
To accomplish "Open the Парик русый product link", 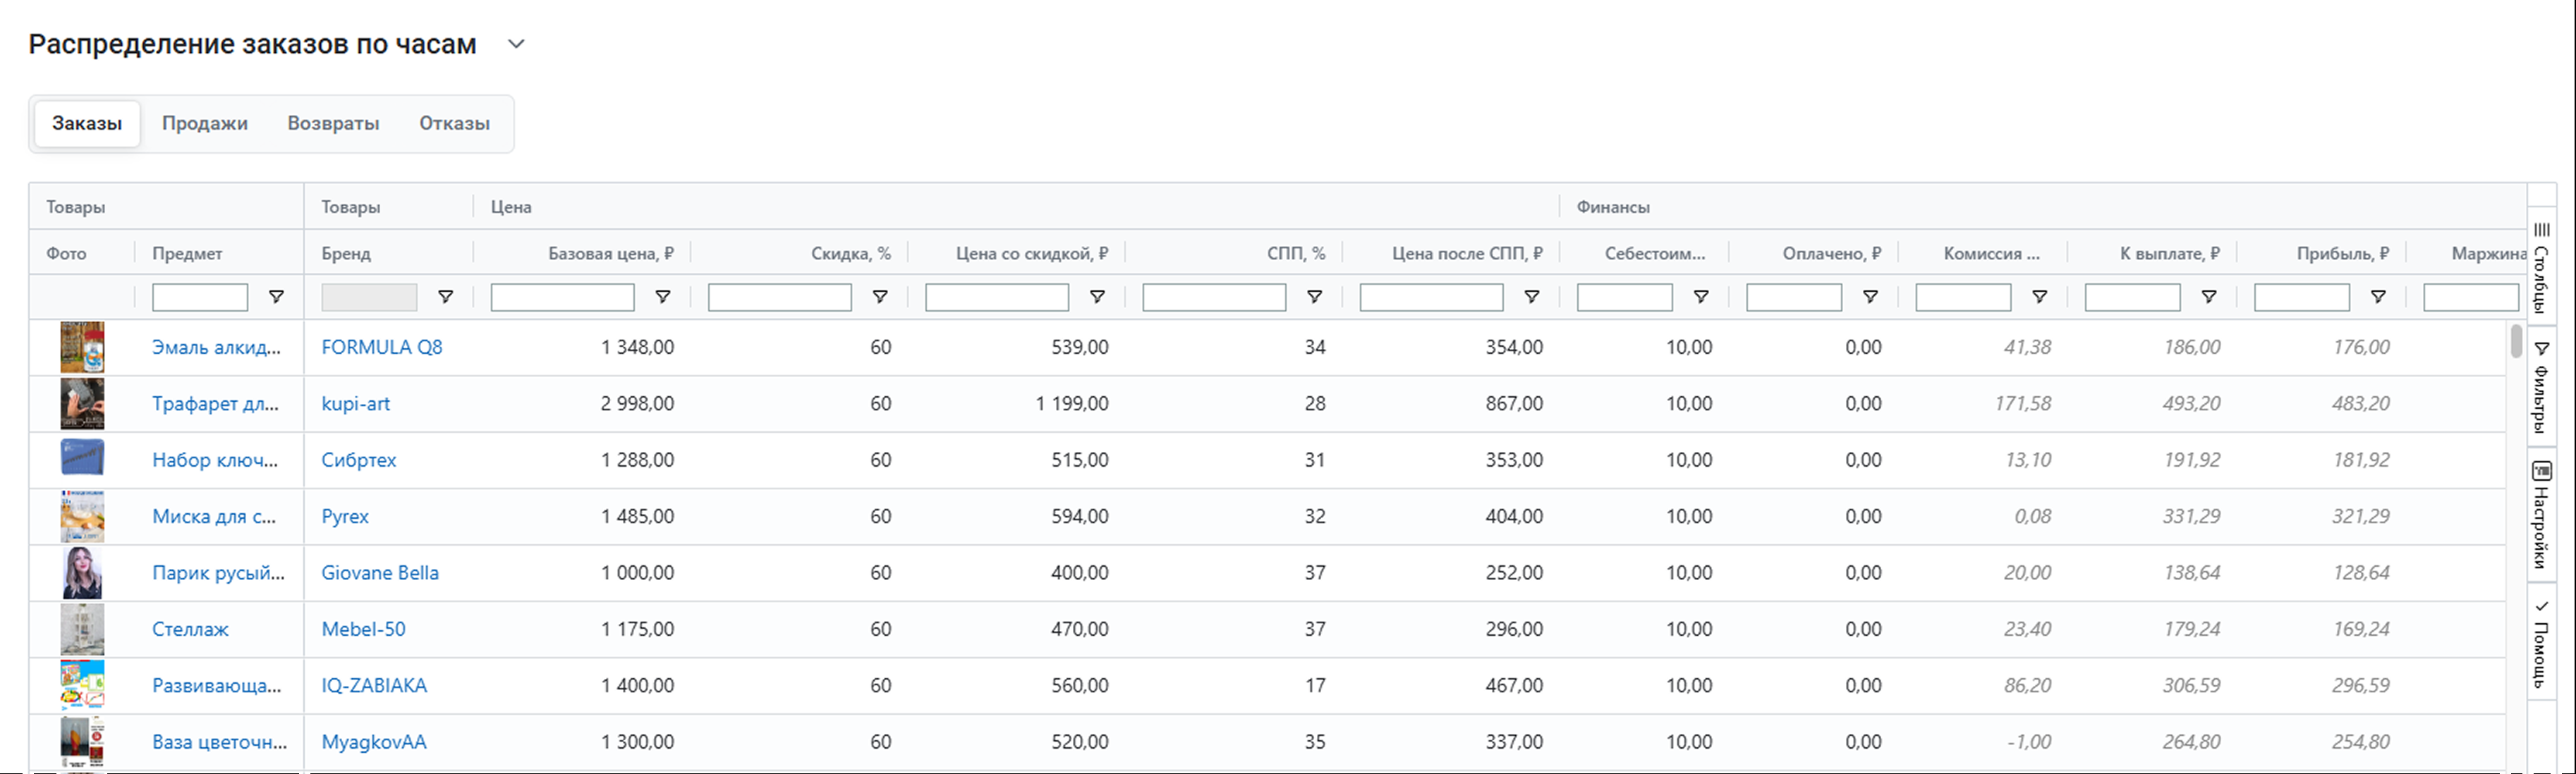I will point(218,573).
